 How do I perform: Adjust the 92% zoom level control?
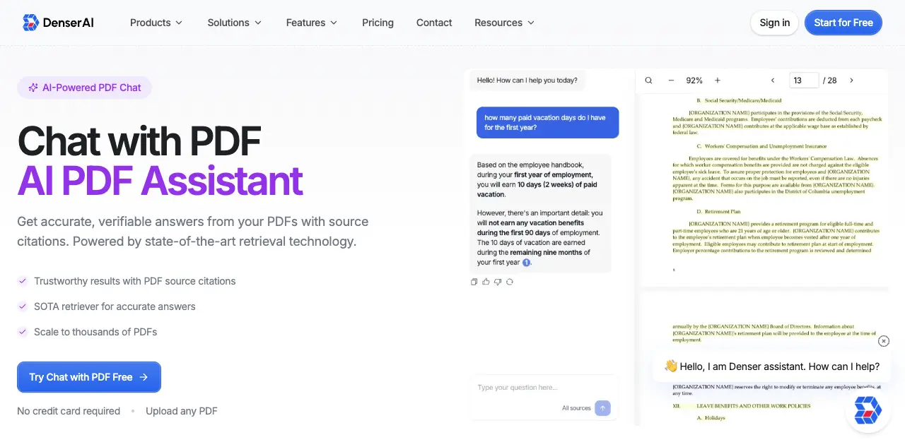(x=694, y=80)
